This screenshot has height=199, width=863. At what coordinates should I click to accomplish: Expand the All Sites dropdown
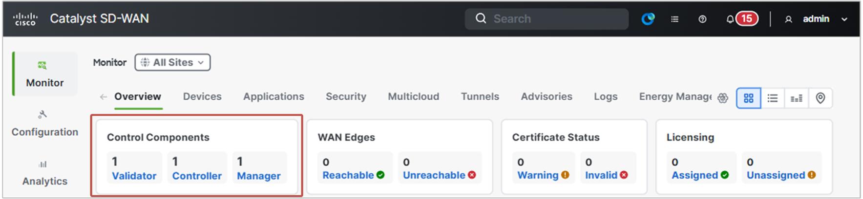[x=173, y=62]
